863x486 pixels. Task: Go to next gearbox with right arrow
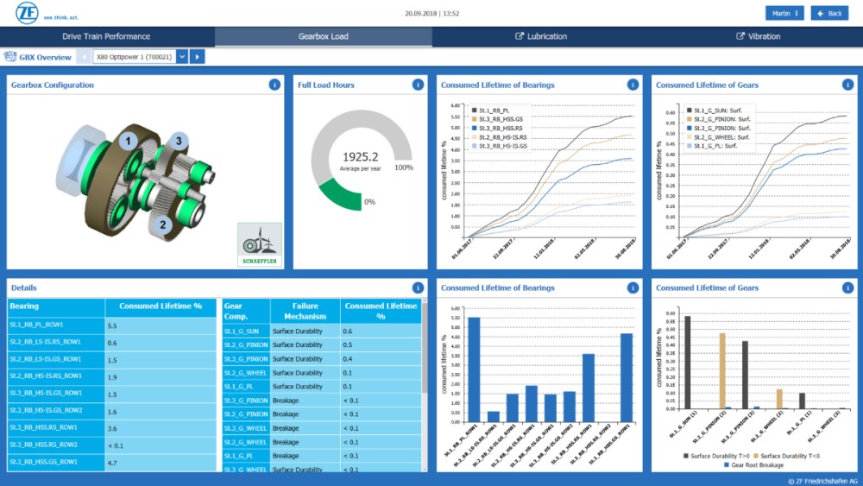(x=198, y=57)
